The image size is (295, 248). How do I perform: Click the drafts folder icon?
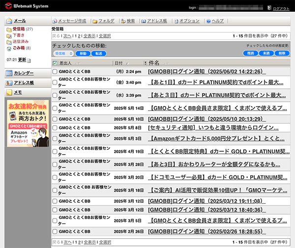[9, 36]
